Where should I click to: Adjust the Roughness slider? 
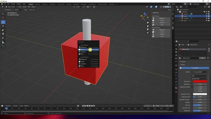(x=200, y=111)
